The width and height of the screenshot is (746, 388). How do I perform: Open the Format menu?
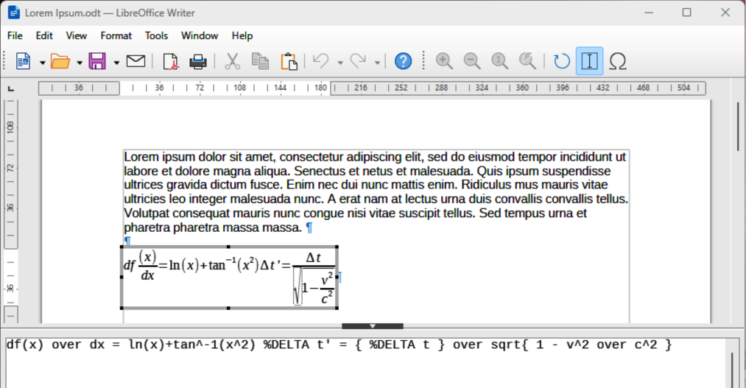tap(116, 35)
